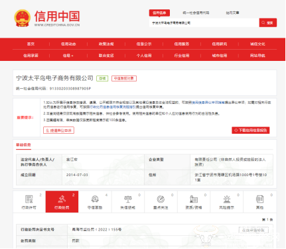Open the 政策法规 menu item

point(106,44)
